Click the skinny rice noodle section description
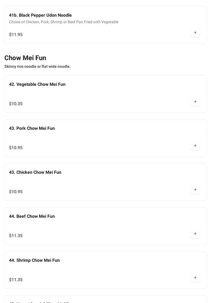 (x=38, y=67)
